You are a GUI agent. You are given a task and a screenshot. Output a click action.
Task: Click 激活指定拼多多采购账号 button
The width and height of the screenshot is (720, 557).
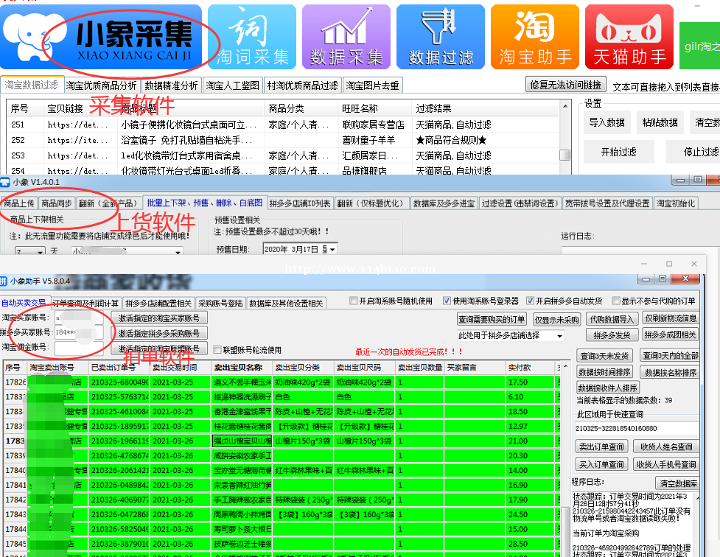159,333
